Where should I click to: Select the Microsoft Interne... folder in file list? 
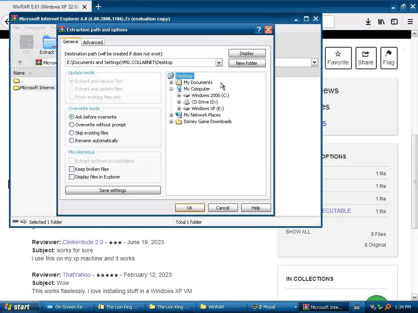[35, 88]
